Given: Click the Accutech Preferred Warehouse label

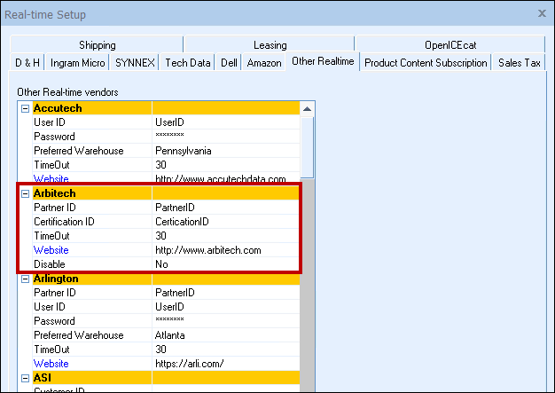Looking at the screenshot, I should [79, 151].
